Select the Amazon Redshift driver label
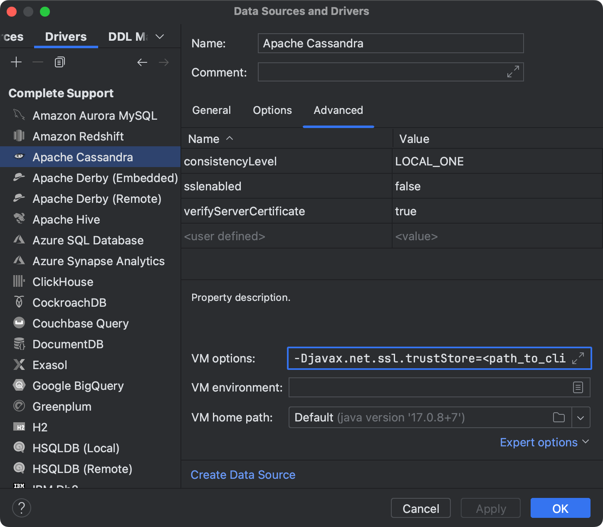 [78, 136]
